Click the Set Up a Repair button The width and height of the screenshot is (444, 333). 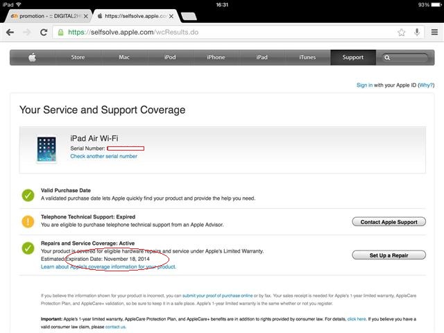pos(388,255)
